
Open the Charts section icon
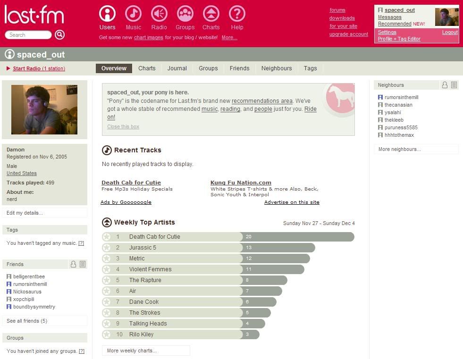click(x=211, y=14)
